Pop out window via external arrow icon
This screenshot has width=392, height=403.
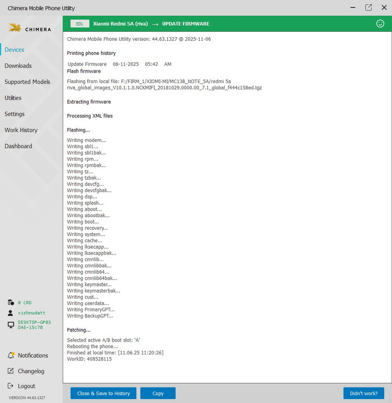click(x=368, y=8)
